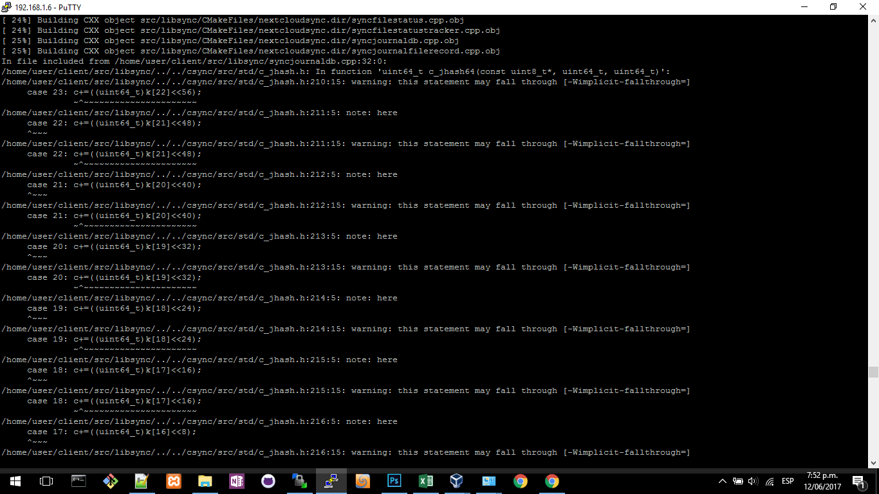The height and width of the screenshot is (494, 879).
Task: Click the active PuTTY taskbar button
Action: tap(331, 481)
